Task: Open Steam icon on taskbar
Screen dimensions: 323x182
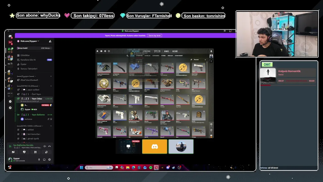Action: click(x=173, y=168)
